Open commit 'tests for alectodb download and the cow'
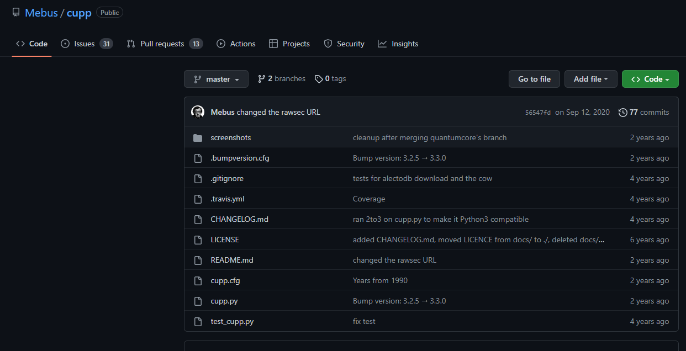The image size is (686, 351). click(423, 178)
